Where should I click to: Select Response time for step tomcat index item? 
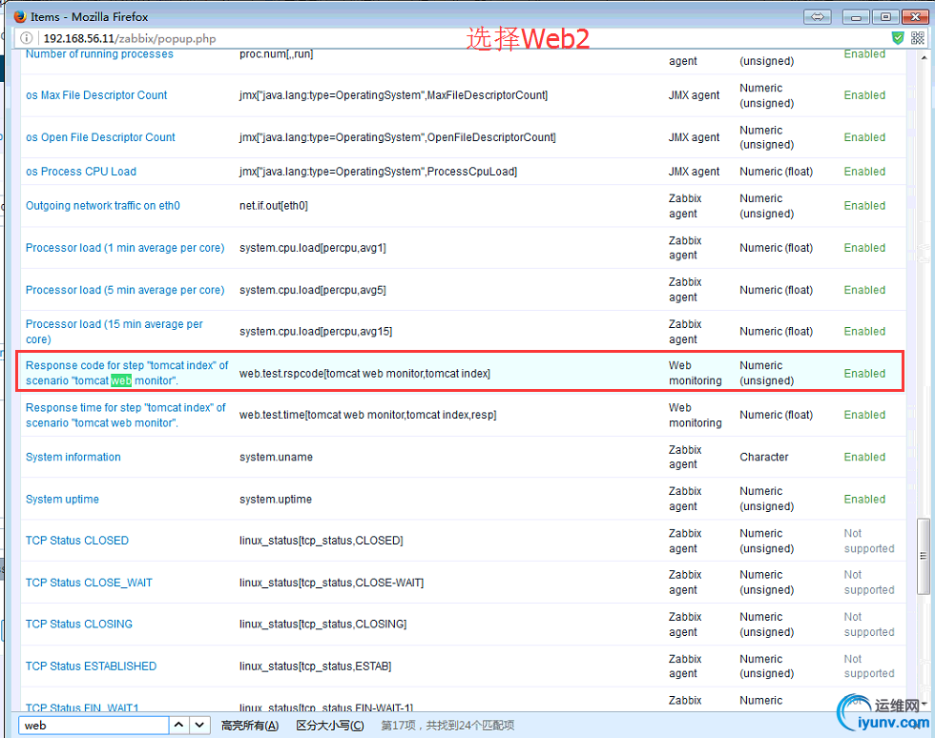(126, 416)
